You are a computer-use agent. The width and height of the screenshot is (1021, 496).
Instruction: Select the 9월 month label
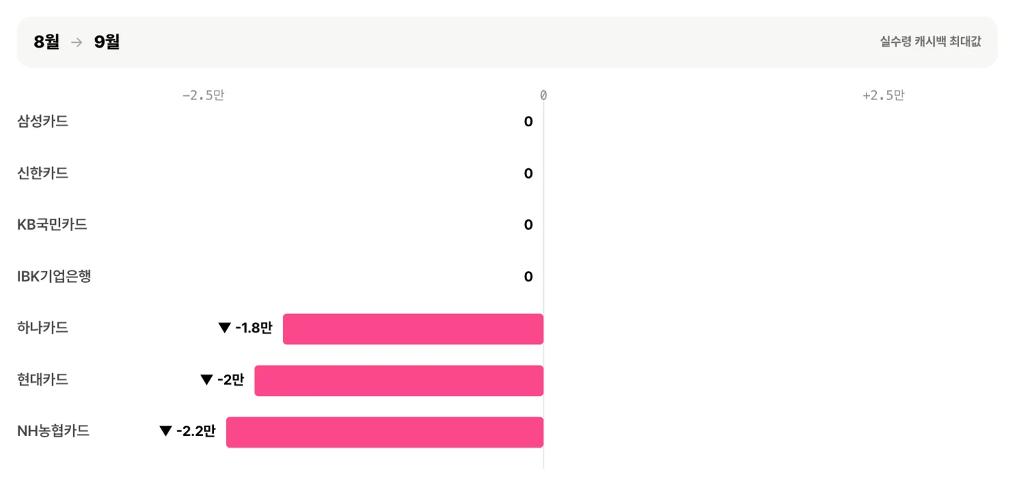click(x=107, y=42)
